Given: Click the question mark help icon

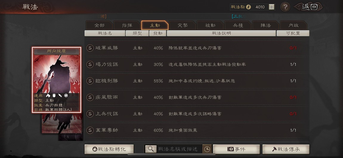Looking at the screenshot, I should 285,7.
